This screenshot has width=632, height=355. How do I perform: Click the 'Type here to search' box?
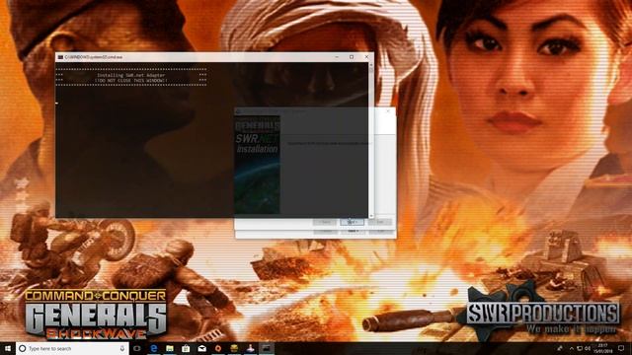72,348
